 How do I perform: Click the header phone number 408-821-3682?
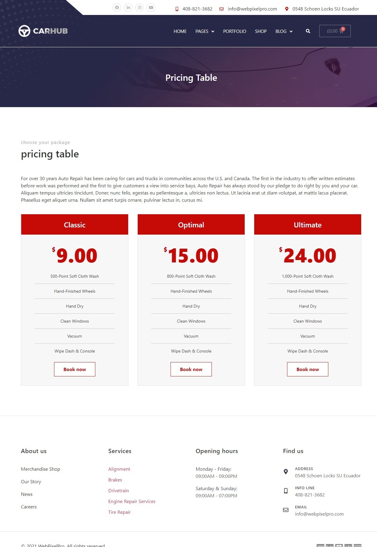197,9
